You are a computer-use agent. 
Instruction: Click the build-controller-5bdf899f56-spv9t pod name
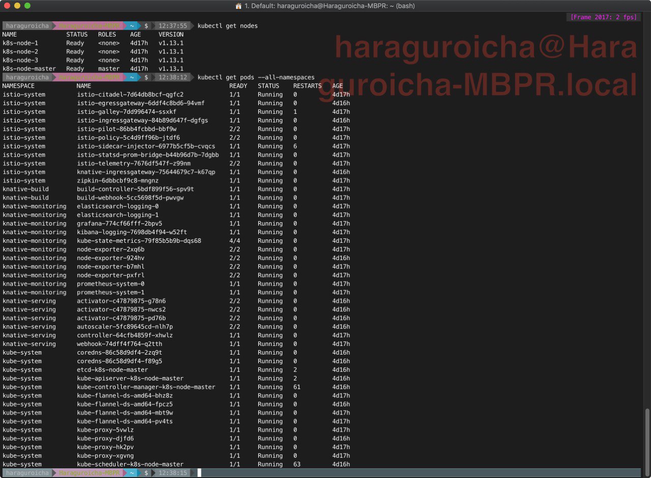point(135,189)
